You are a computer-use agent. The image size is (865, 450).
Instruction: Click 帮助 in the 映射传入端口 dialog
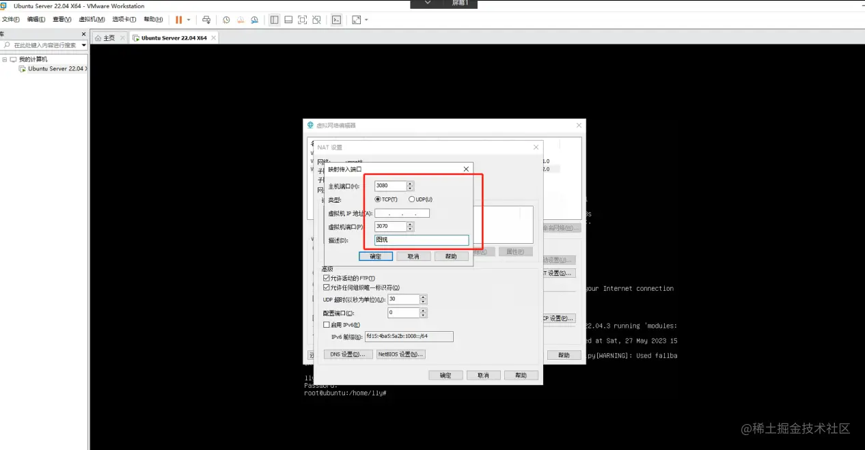(x=451, y=256)
